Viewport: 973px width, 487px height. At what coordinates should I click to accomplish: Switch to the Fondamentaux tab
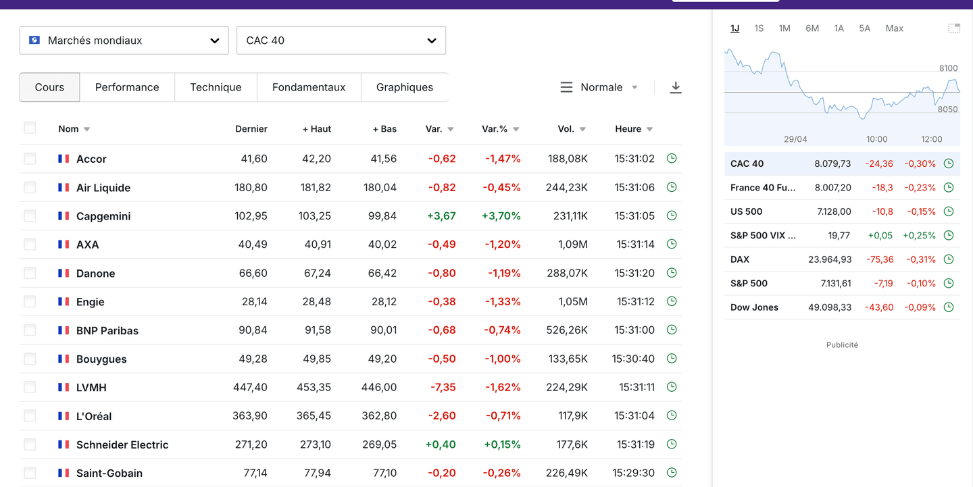point(309,87)
